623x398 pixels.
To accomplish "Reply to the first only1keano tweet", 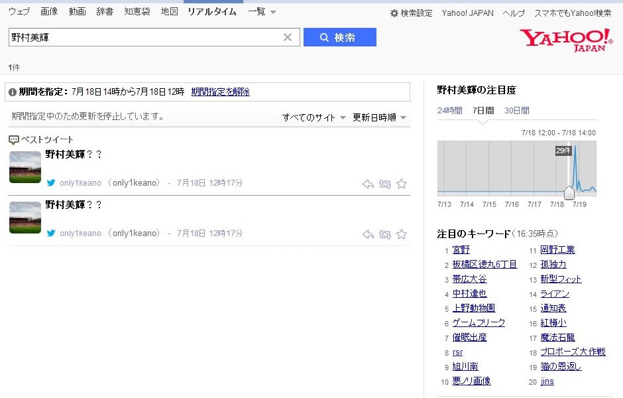I will click(x=368, y=184).
